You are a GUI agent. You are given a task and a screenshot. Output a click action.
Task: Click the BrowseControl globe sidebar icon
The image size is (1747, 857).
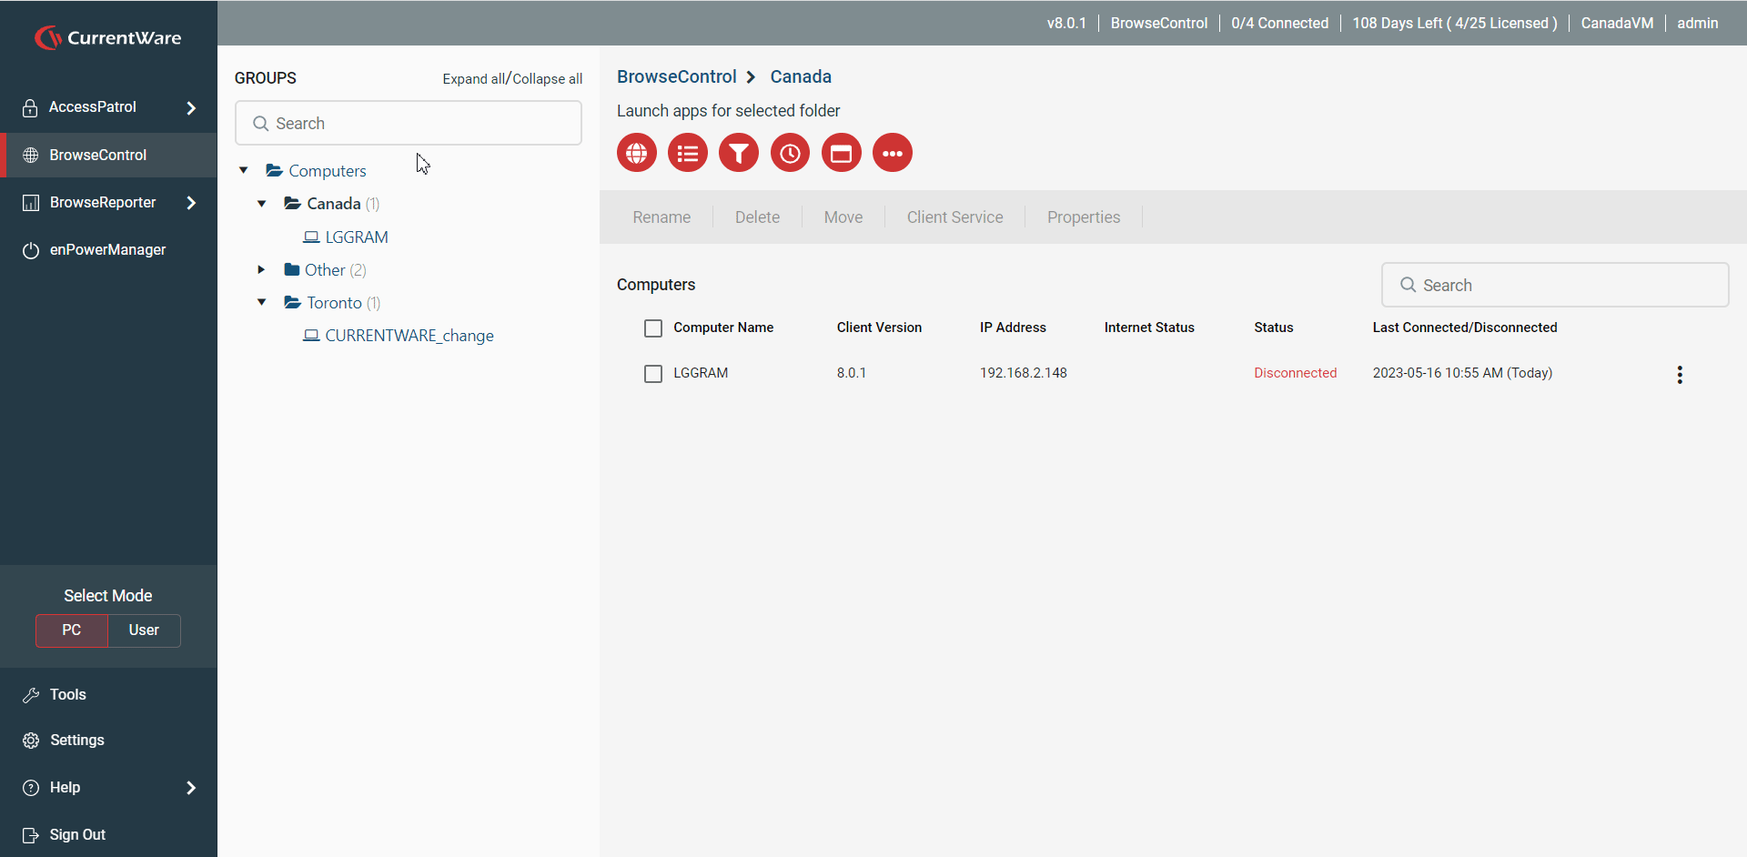pyautogui.click(x=31, y=156)
